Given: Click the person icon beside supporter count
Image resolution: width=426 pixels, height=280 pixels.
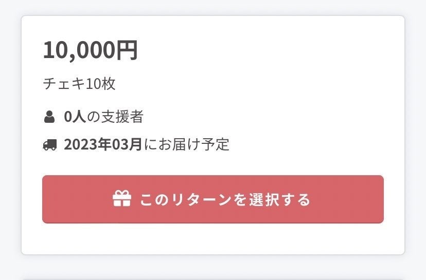Looking at the screenshot, I should click(x=49, y=117).
